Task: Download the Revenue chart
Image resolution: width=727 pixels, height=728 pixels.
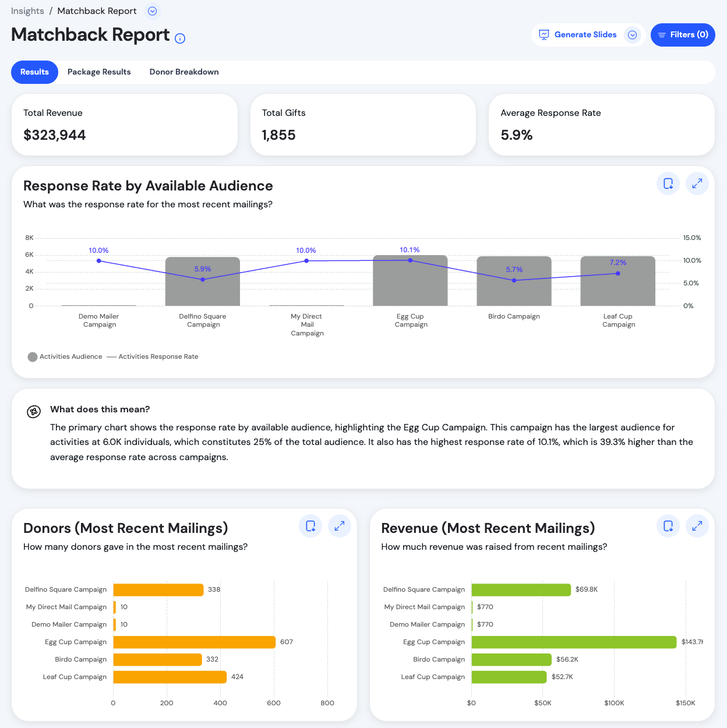Action: [668, 526]
